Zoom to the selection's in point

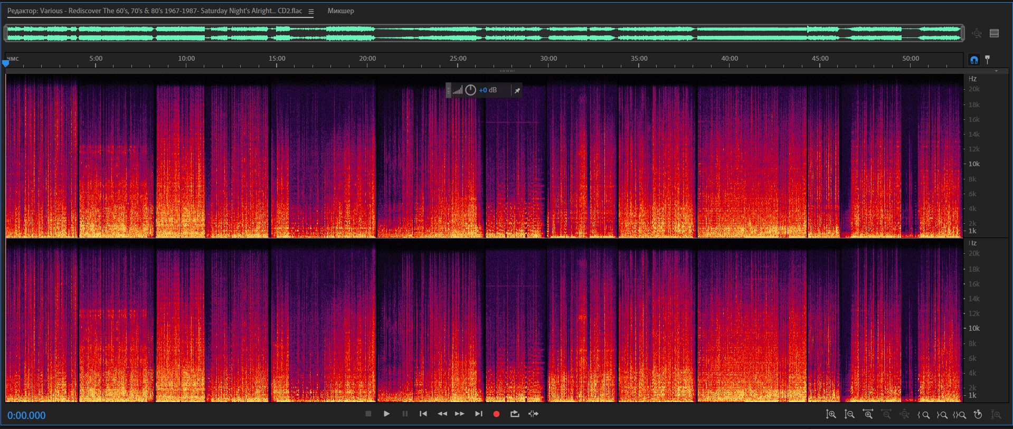pos(924,415)
